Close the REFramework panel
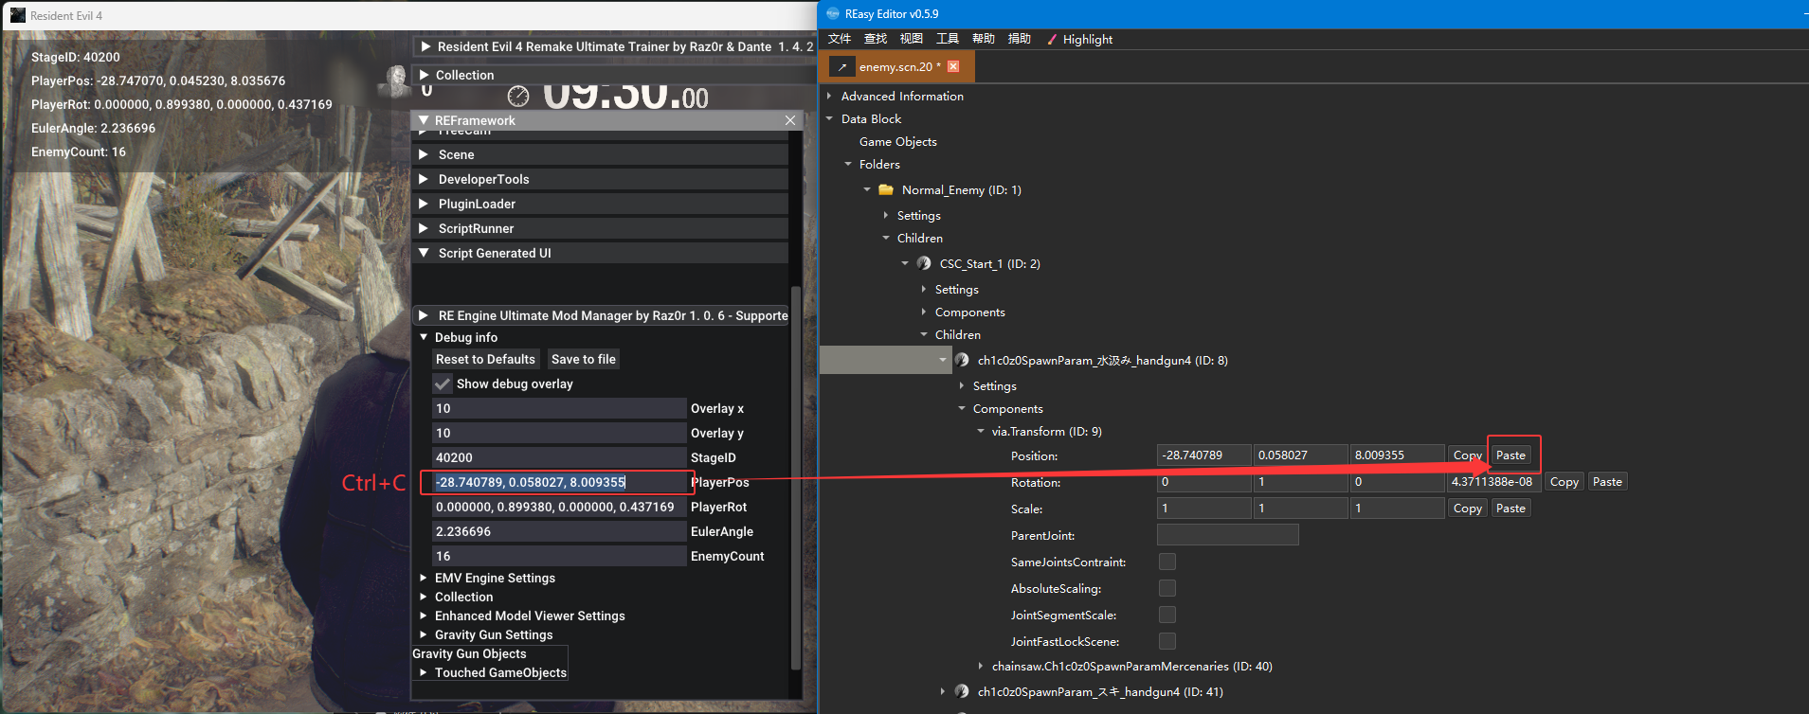 [790, 120]
